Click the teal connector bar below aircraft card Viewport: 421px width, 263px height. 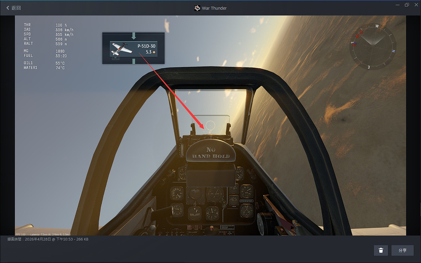133,61
